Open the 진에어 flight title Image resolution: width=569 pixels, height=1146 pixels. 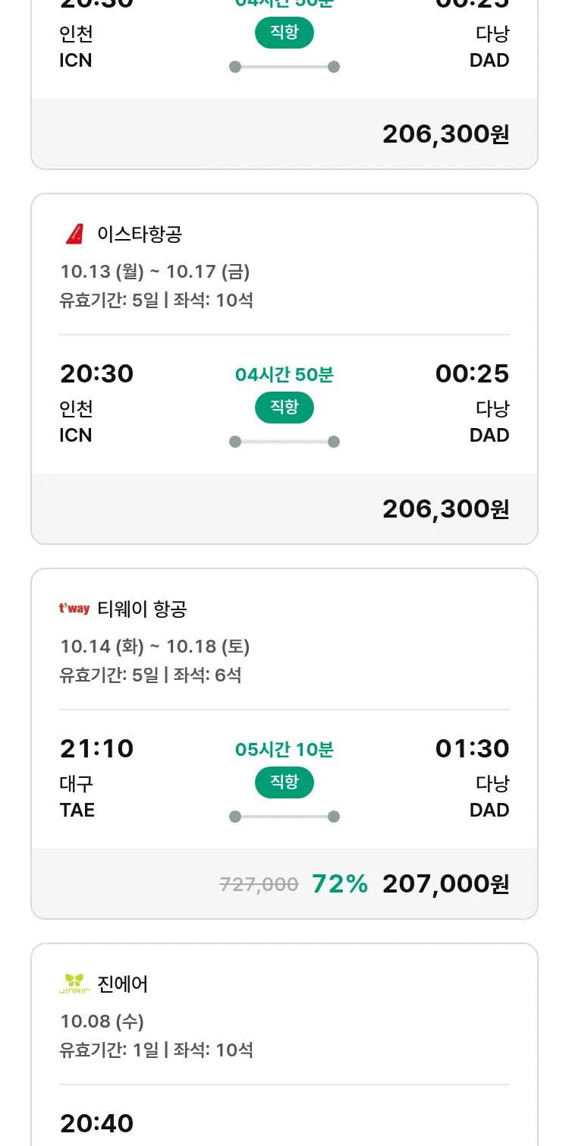[123, 984]
